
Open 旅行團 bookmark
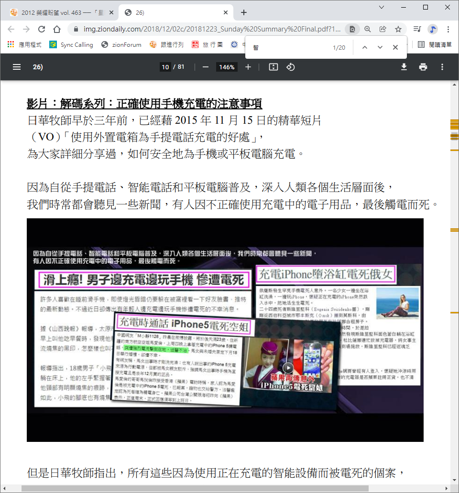pyautogui.click(x=208, y=44)
